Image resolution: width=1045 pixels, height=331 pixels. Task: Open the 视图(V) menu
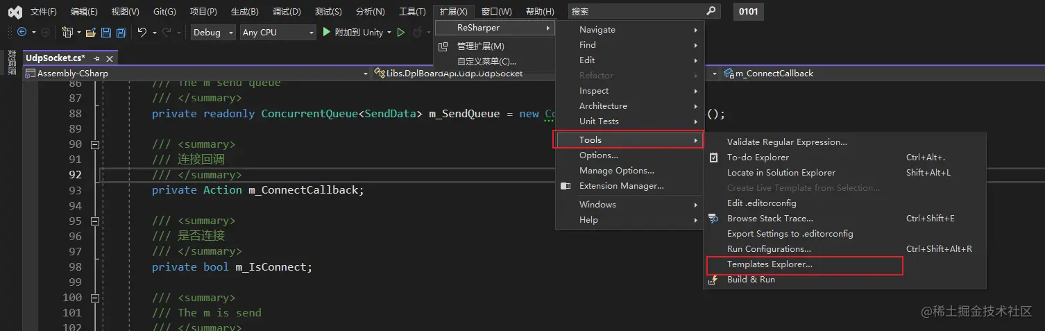point(125,12)
